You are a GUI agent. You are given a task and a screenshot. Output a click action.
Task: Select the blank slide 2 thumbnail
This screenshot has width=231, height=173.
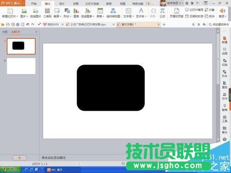21,66
